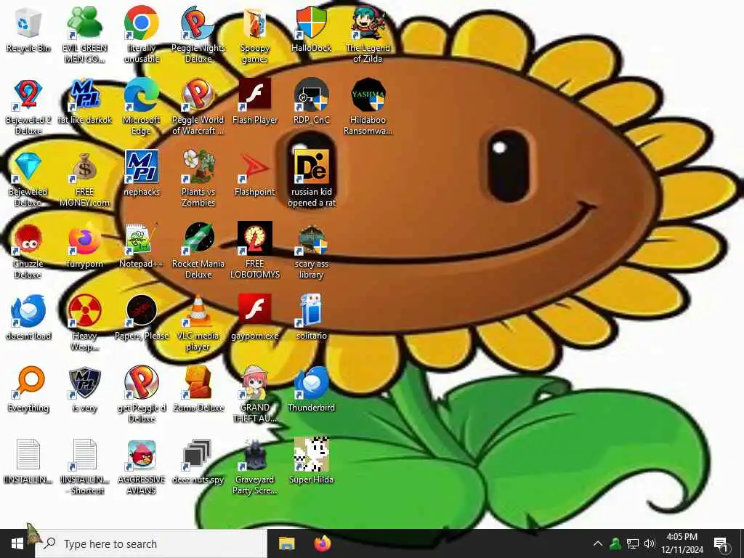Select the Chuzzle Deluxe icon
Image resolution: width=744 pixels, height=558 pixels.
pyautogui.click(x=28, y=238)
